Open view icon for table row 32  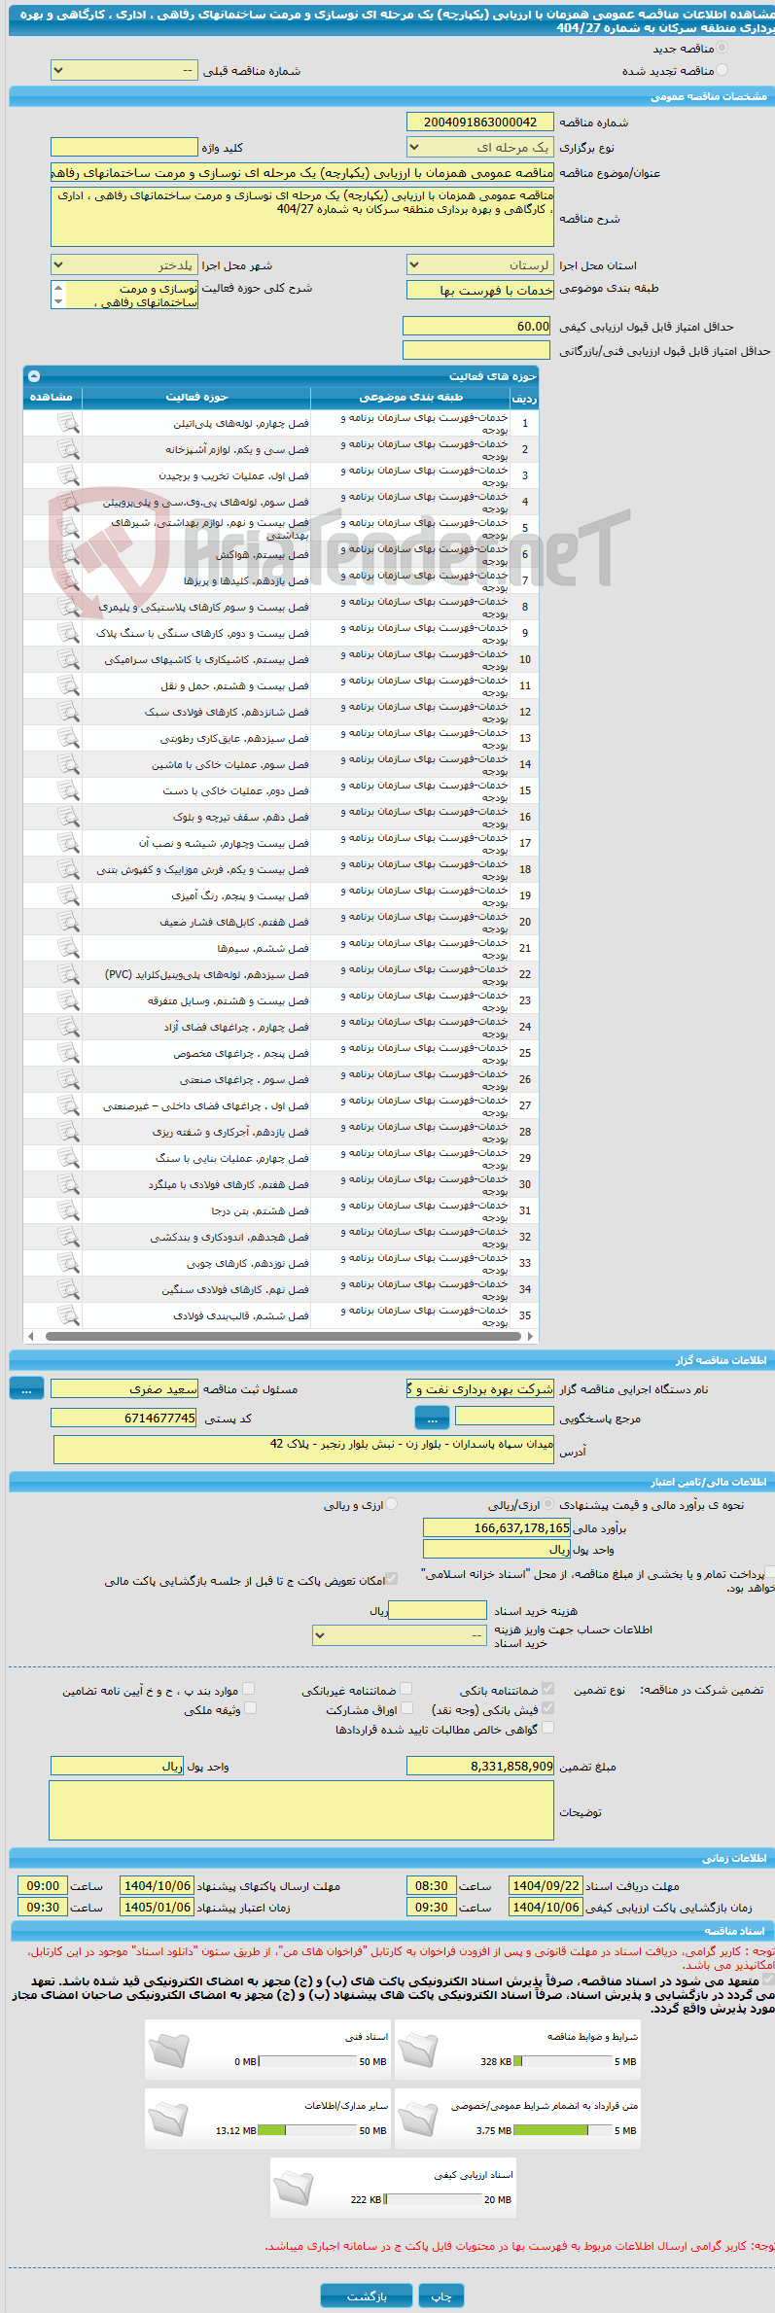pyautogui.click(x=68, y=1237)
